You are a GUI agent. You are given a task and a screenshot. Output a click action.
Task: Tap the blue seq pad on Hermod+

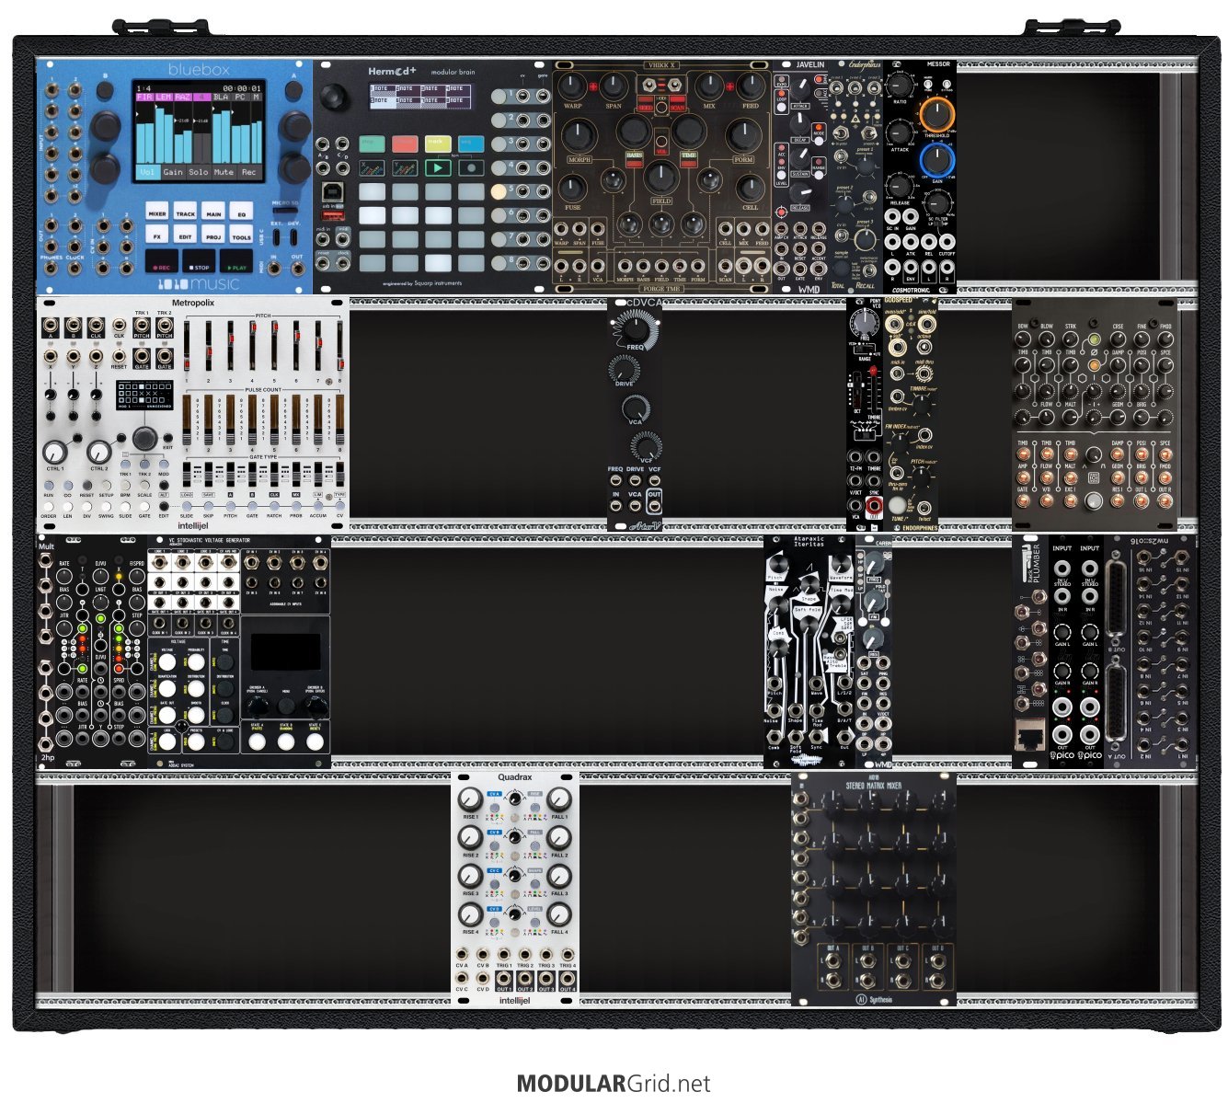[471, 144]
